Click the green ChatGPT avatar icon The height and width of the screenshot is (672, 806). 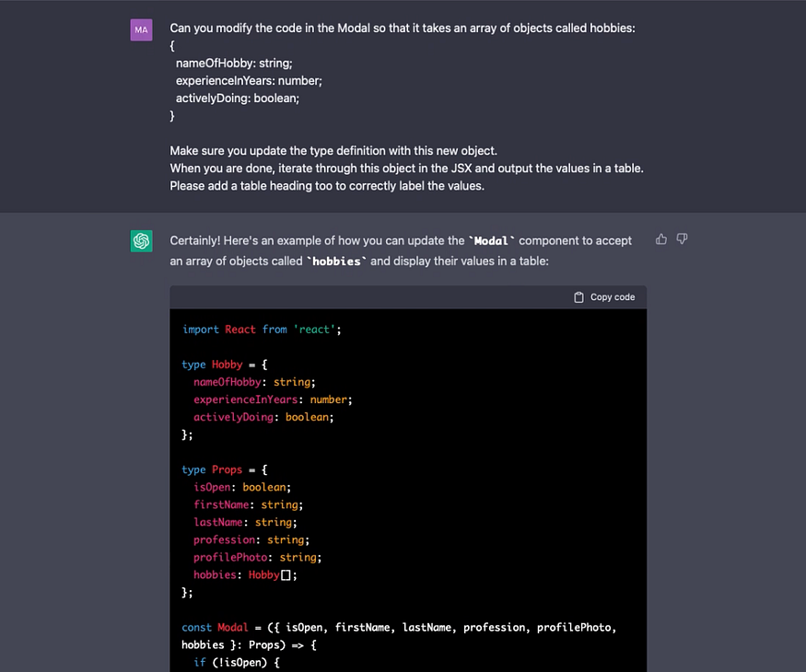click(141, 241)
